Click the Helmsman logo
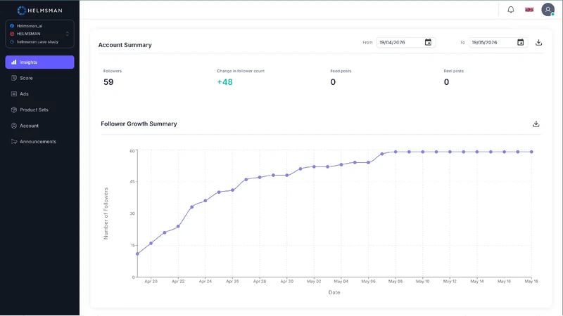Viewport: 563px width, 316px height. 39,11
